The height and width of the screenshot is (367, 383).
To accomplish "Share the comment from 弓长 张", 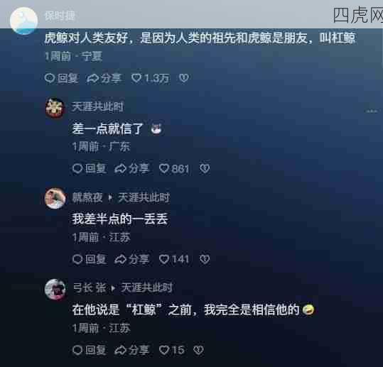I will pyautogui.click(x=131, y=350).
